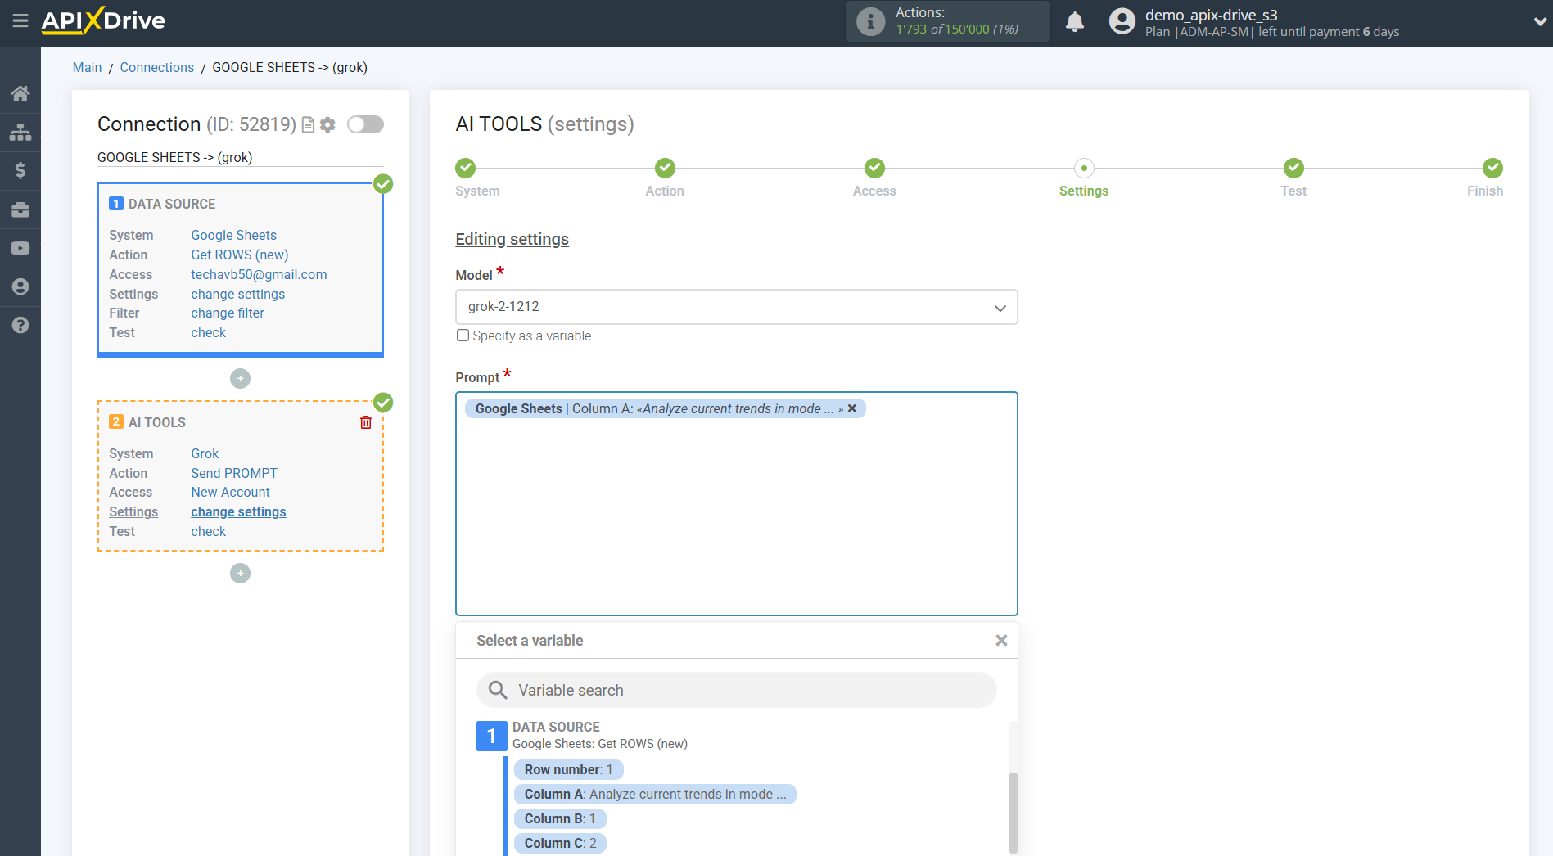Viewport: 1553px width, 856px height.
Task: Go to the Connections breadcrumb link
Action: click(x=156, y=67)
